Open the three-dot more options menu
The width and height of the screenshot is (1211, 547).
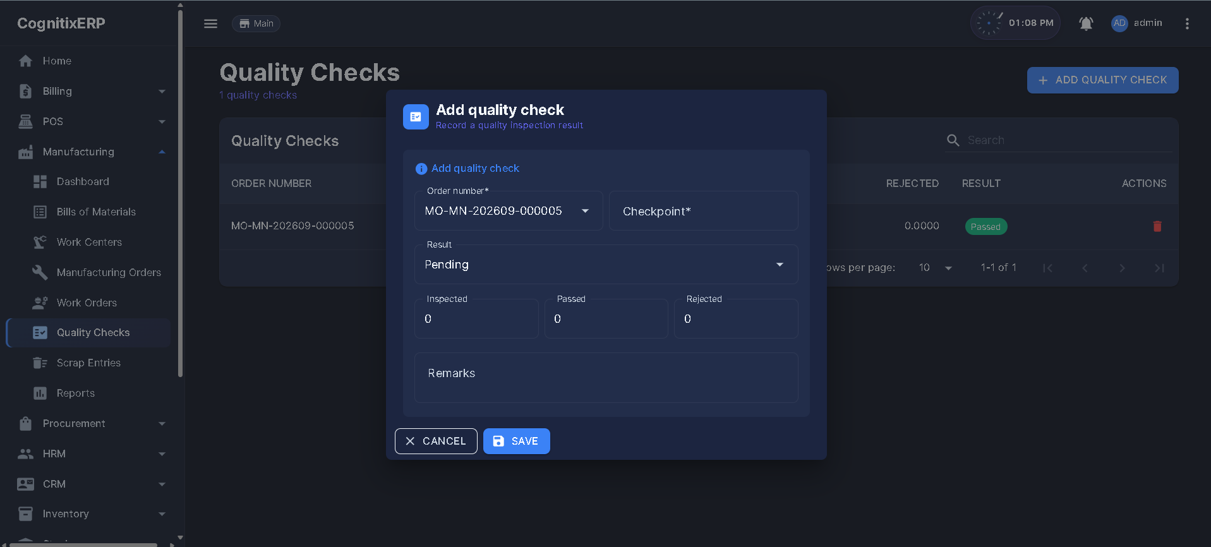1187,23
